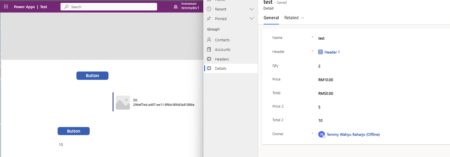Click the blue label 10 under Button
450x157 pixels.
click(x=61, y=145)
